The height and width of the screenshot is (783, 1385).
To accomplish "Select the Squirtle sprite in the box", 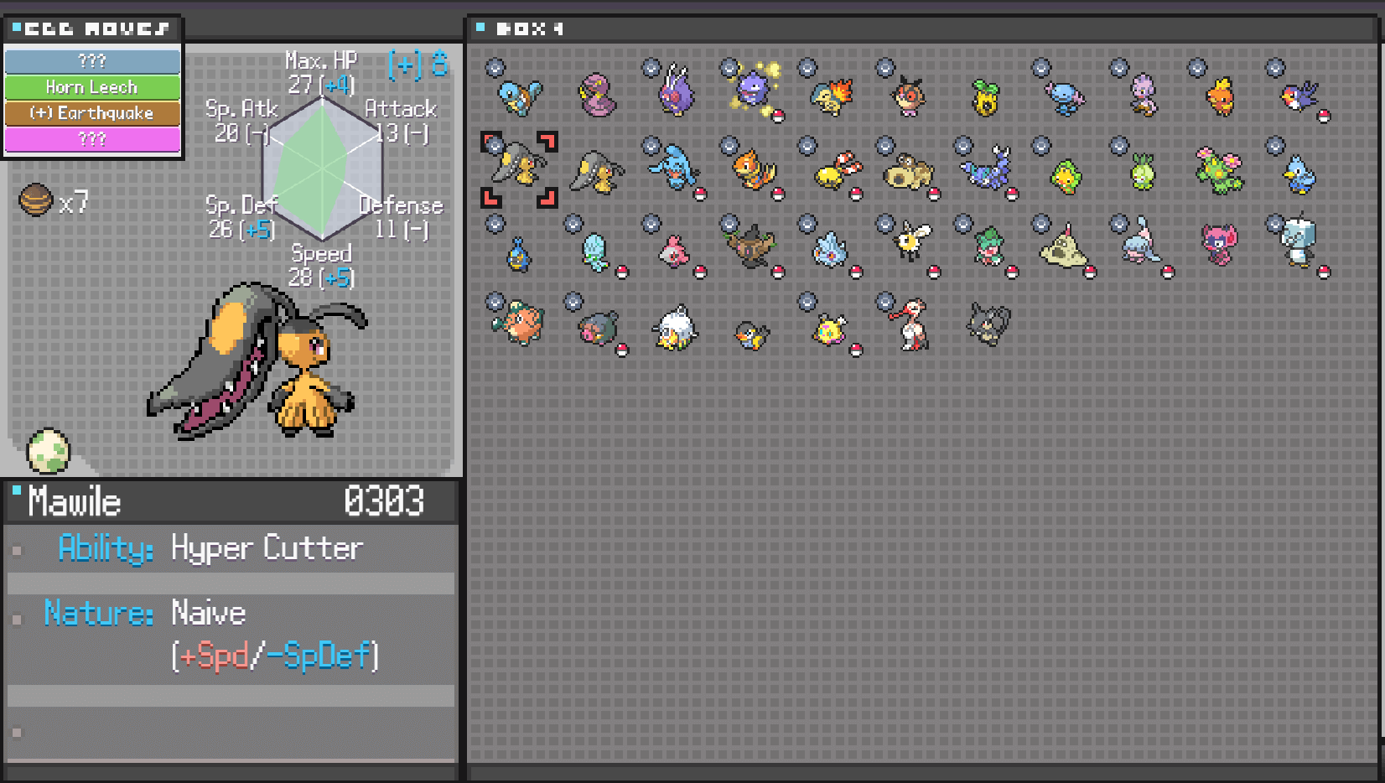I will tap(519, 96).
